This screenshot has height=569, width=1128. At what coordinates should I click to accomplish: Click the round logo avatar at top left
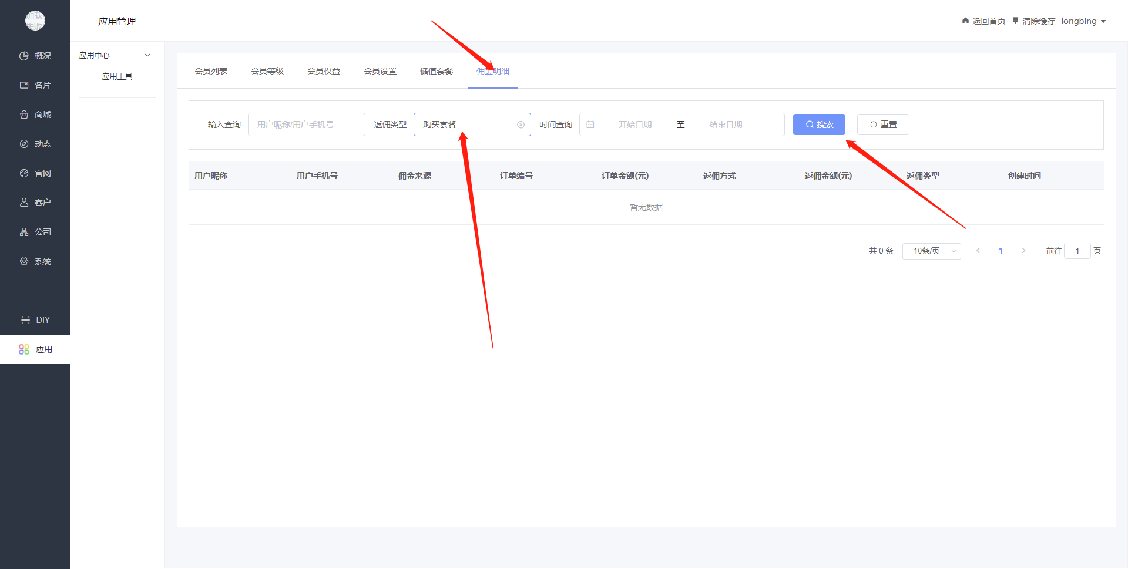point(35,21)
